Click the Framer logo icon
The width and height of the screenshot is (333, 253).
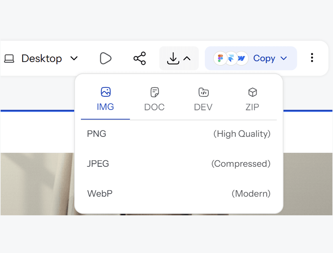pyautogui.click(x=231, y=58)
